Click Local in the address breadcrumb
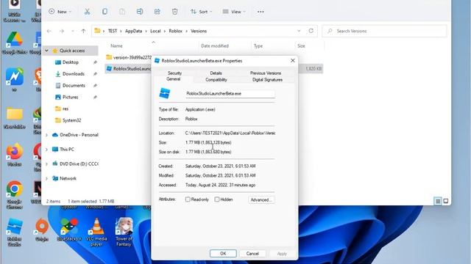 coord(155,31)
